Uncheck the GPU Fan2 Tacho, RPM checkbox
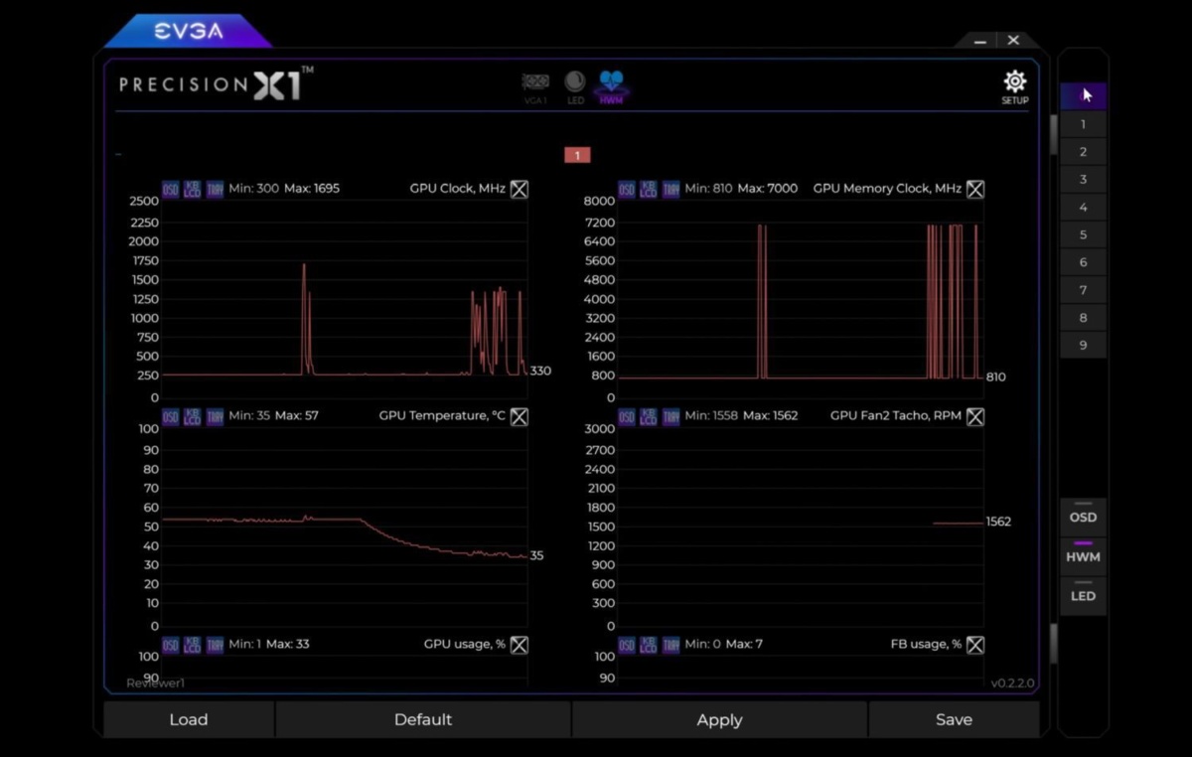This screenshot has height=757, width=1192. pyautogui.click(x=975, y=416)
